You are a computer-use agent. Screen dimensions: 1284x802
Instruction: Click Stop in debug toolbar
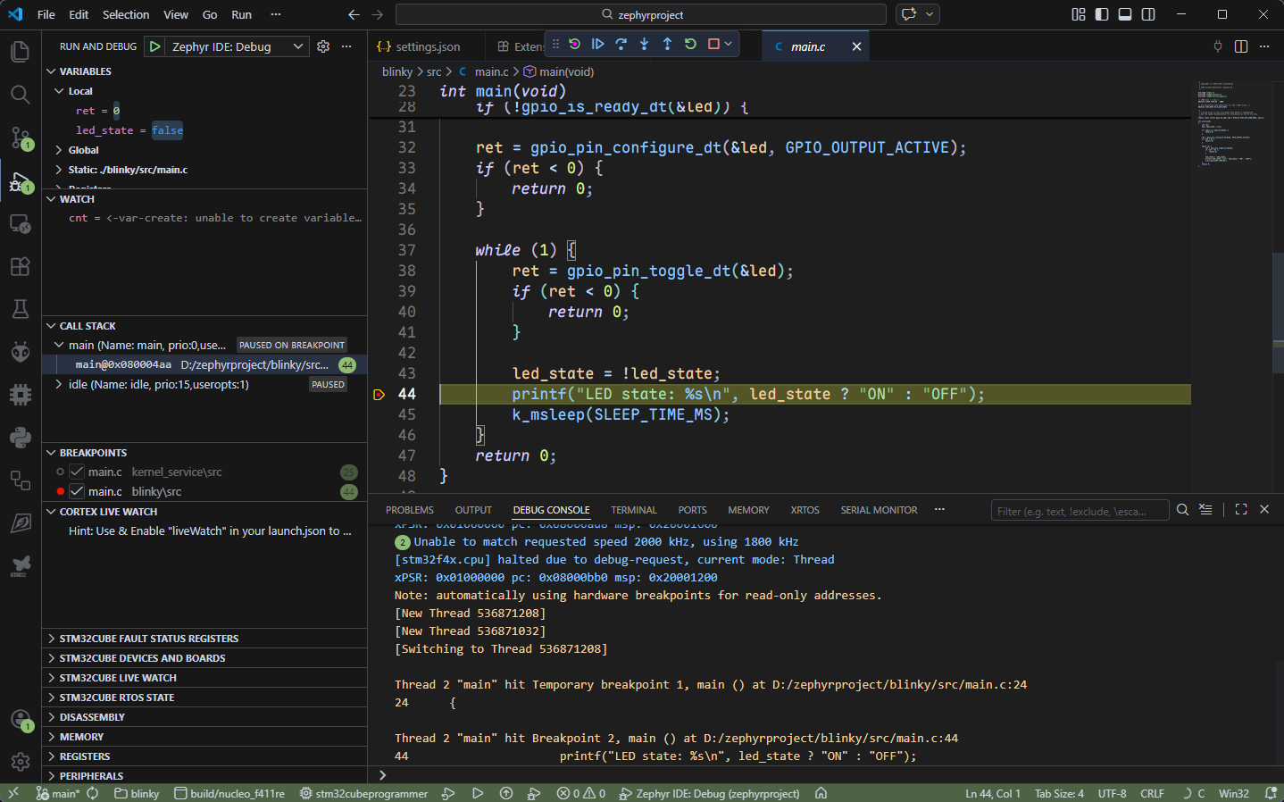tap(713, 44)
